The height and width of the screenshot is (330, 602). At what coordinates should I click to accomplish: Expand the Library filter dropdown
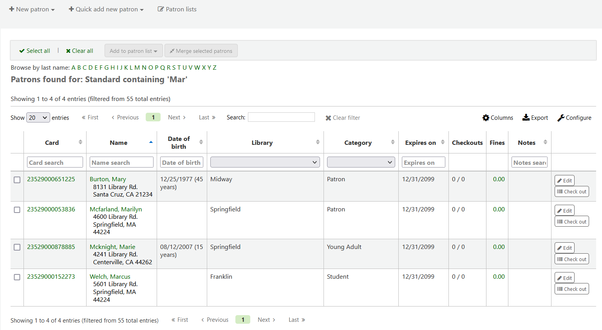(x=265, y=162)
